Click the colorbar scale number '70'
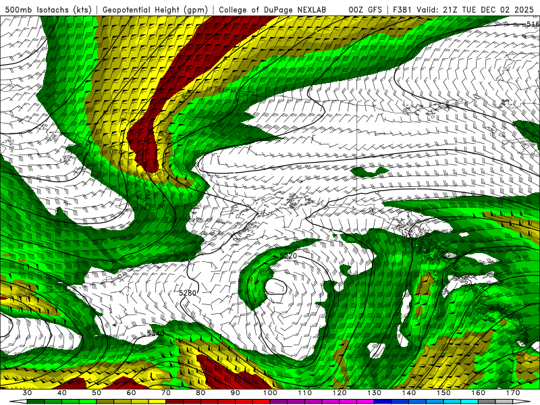 (x=166, y=393)
